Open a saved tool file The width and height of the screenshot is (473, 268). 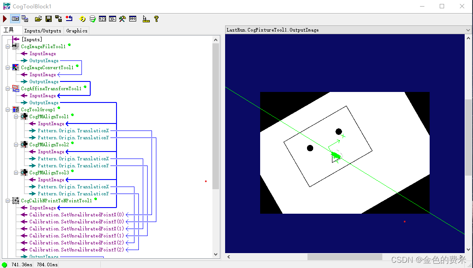pyautogui.click(x=38, y=19)
